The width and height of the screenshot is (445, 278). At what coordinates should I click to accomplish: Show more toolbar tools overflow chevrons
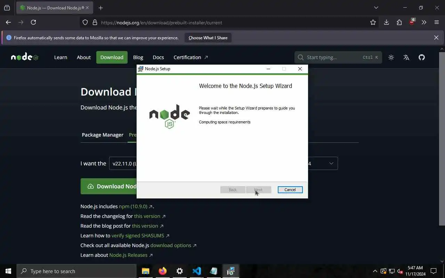[424, 22]
